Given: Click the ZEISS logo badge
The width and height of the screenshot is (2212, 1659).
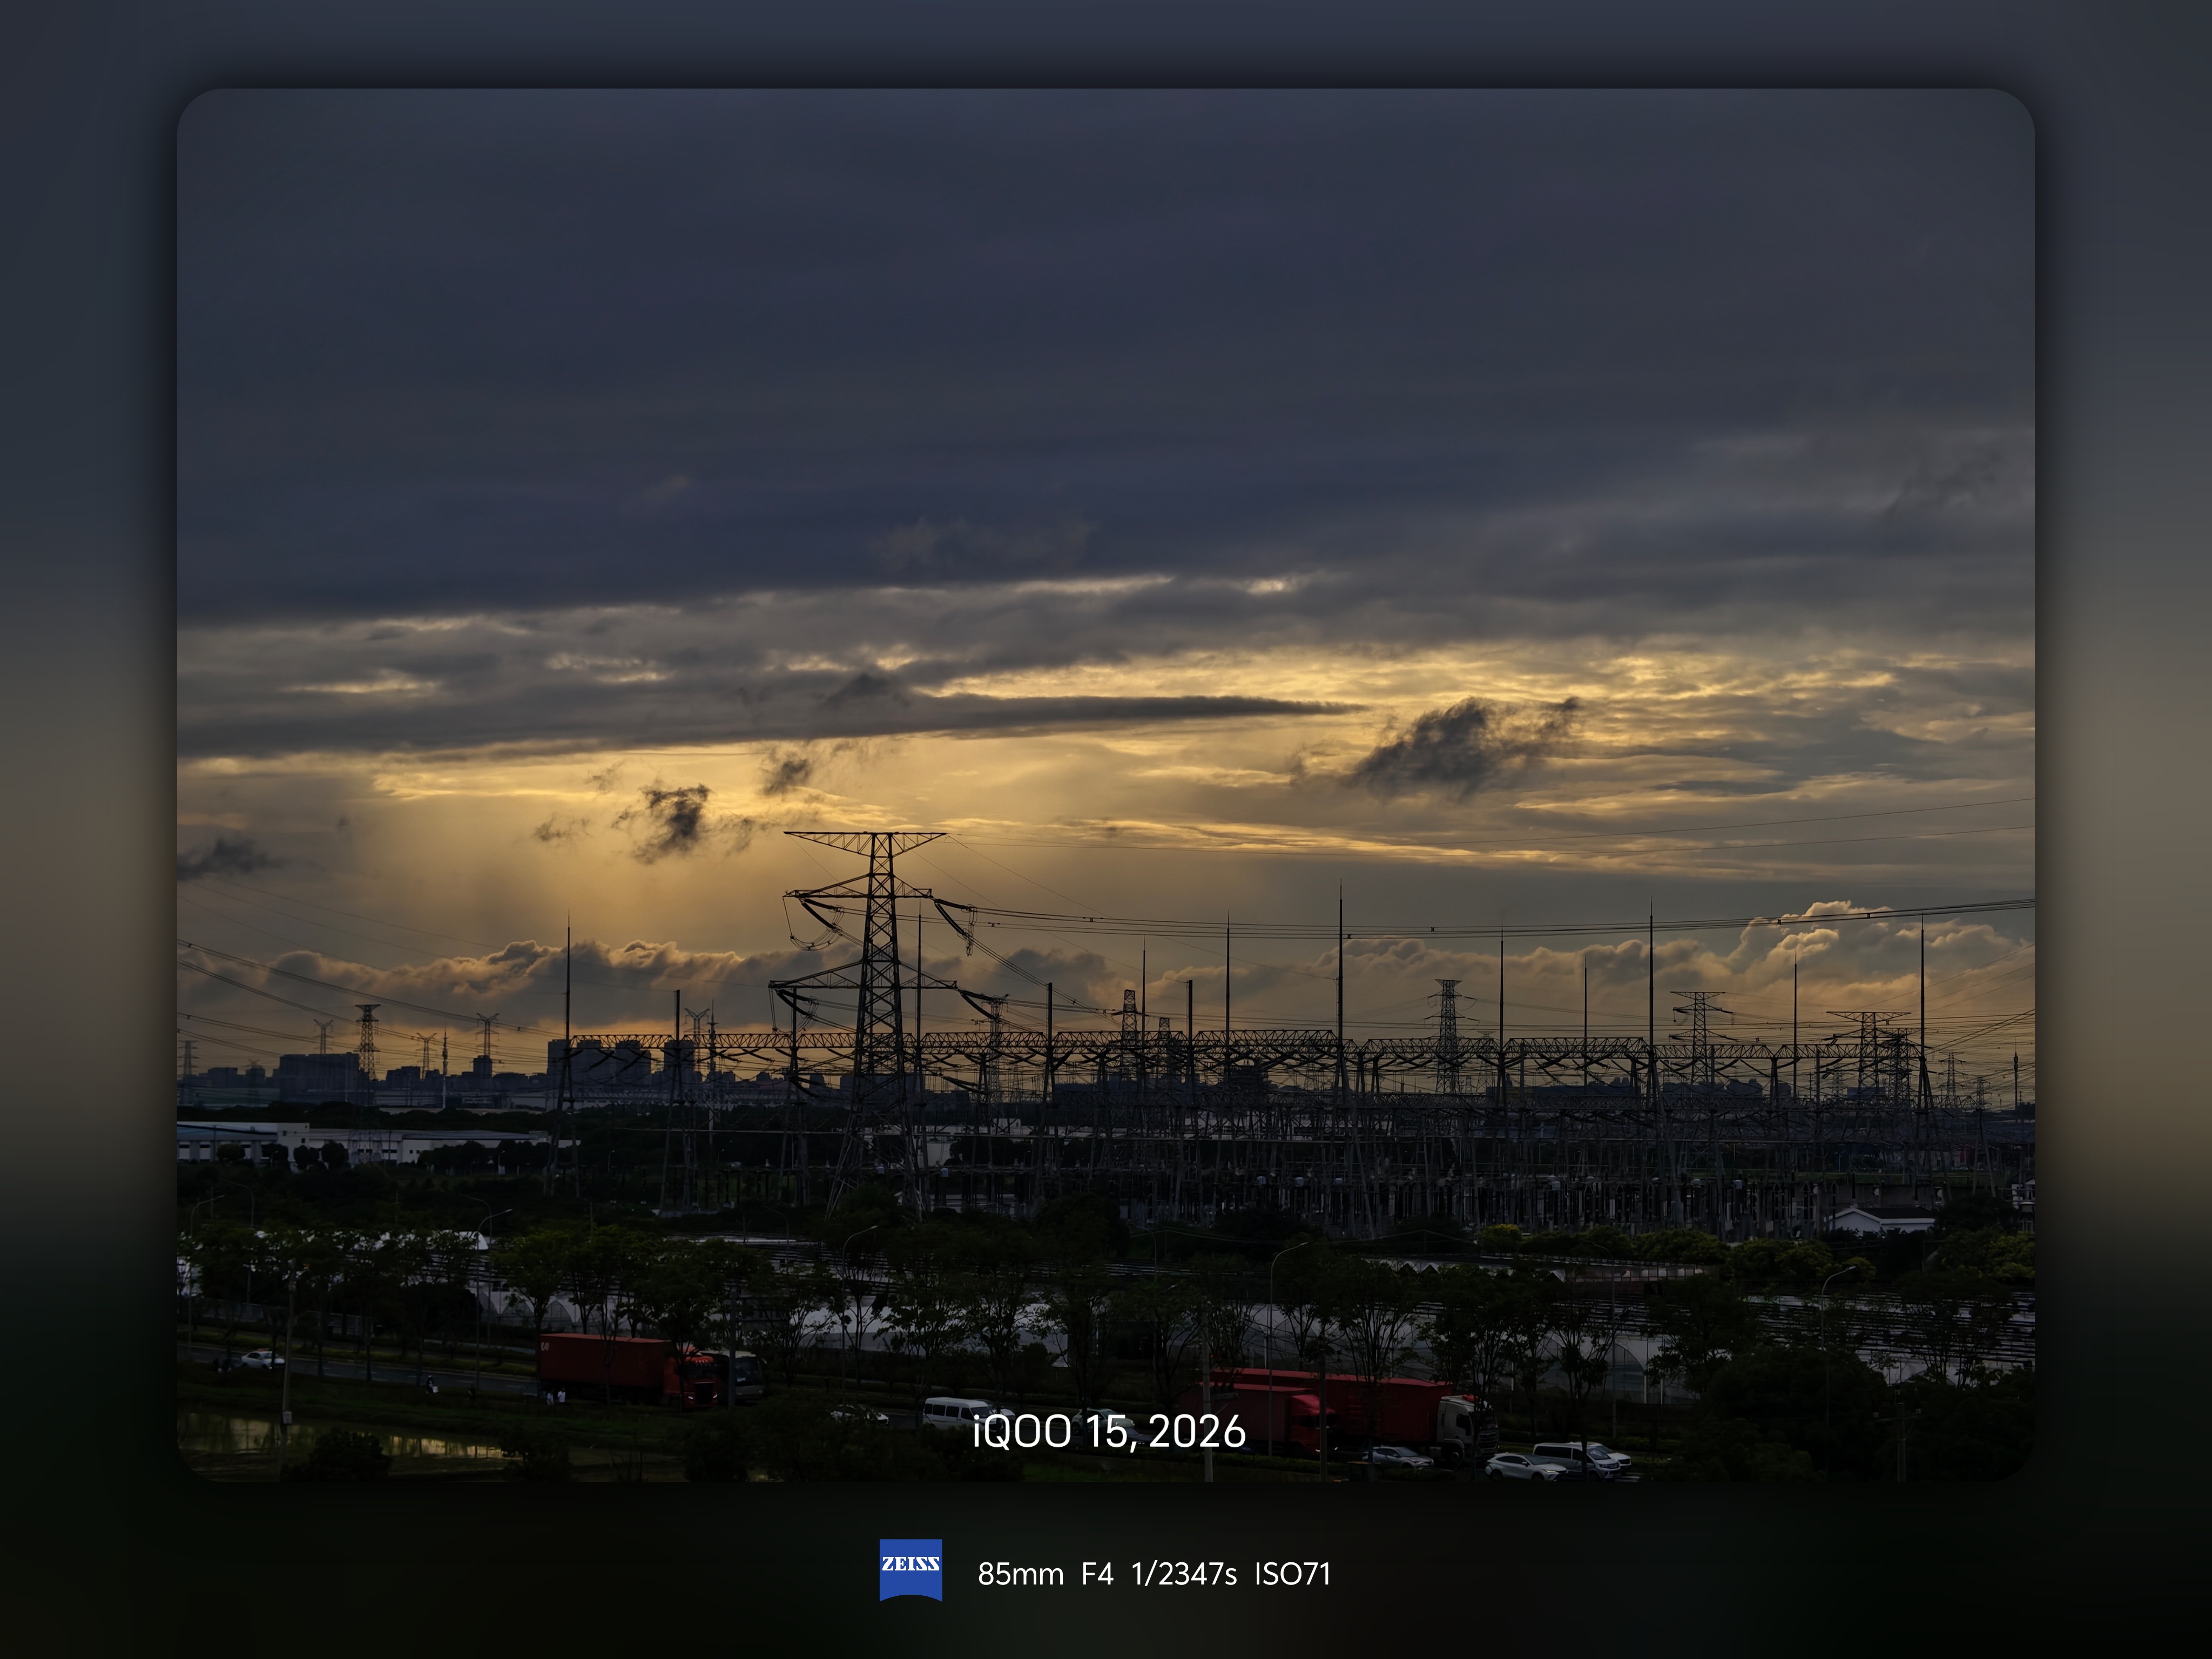Looking at the screenshot, I should point(910,1570).
